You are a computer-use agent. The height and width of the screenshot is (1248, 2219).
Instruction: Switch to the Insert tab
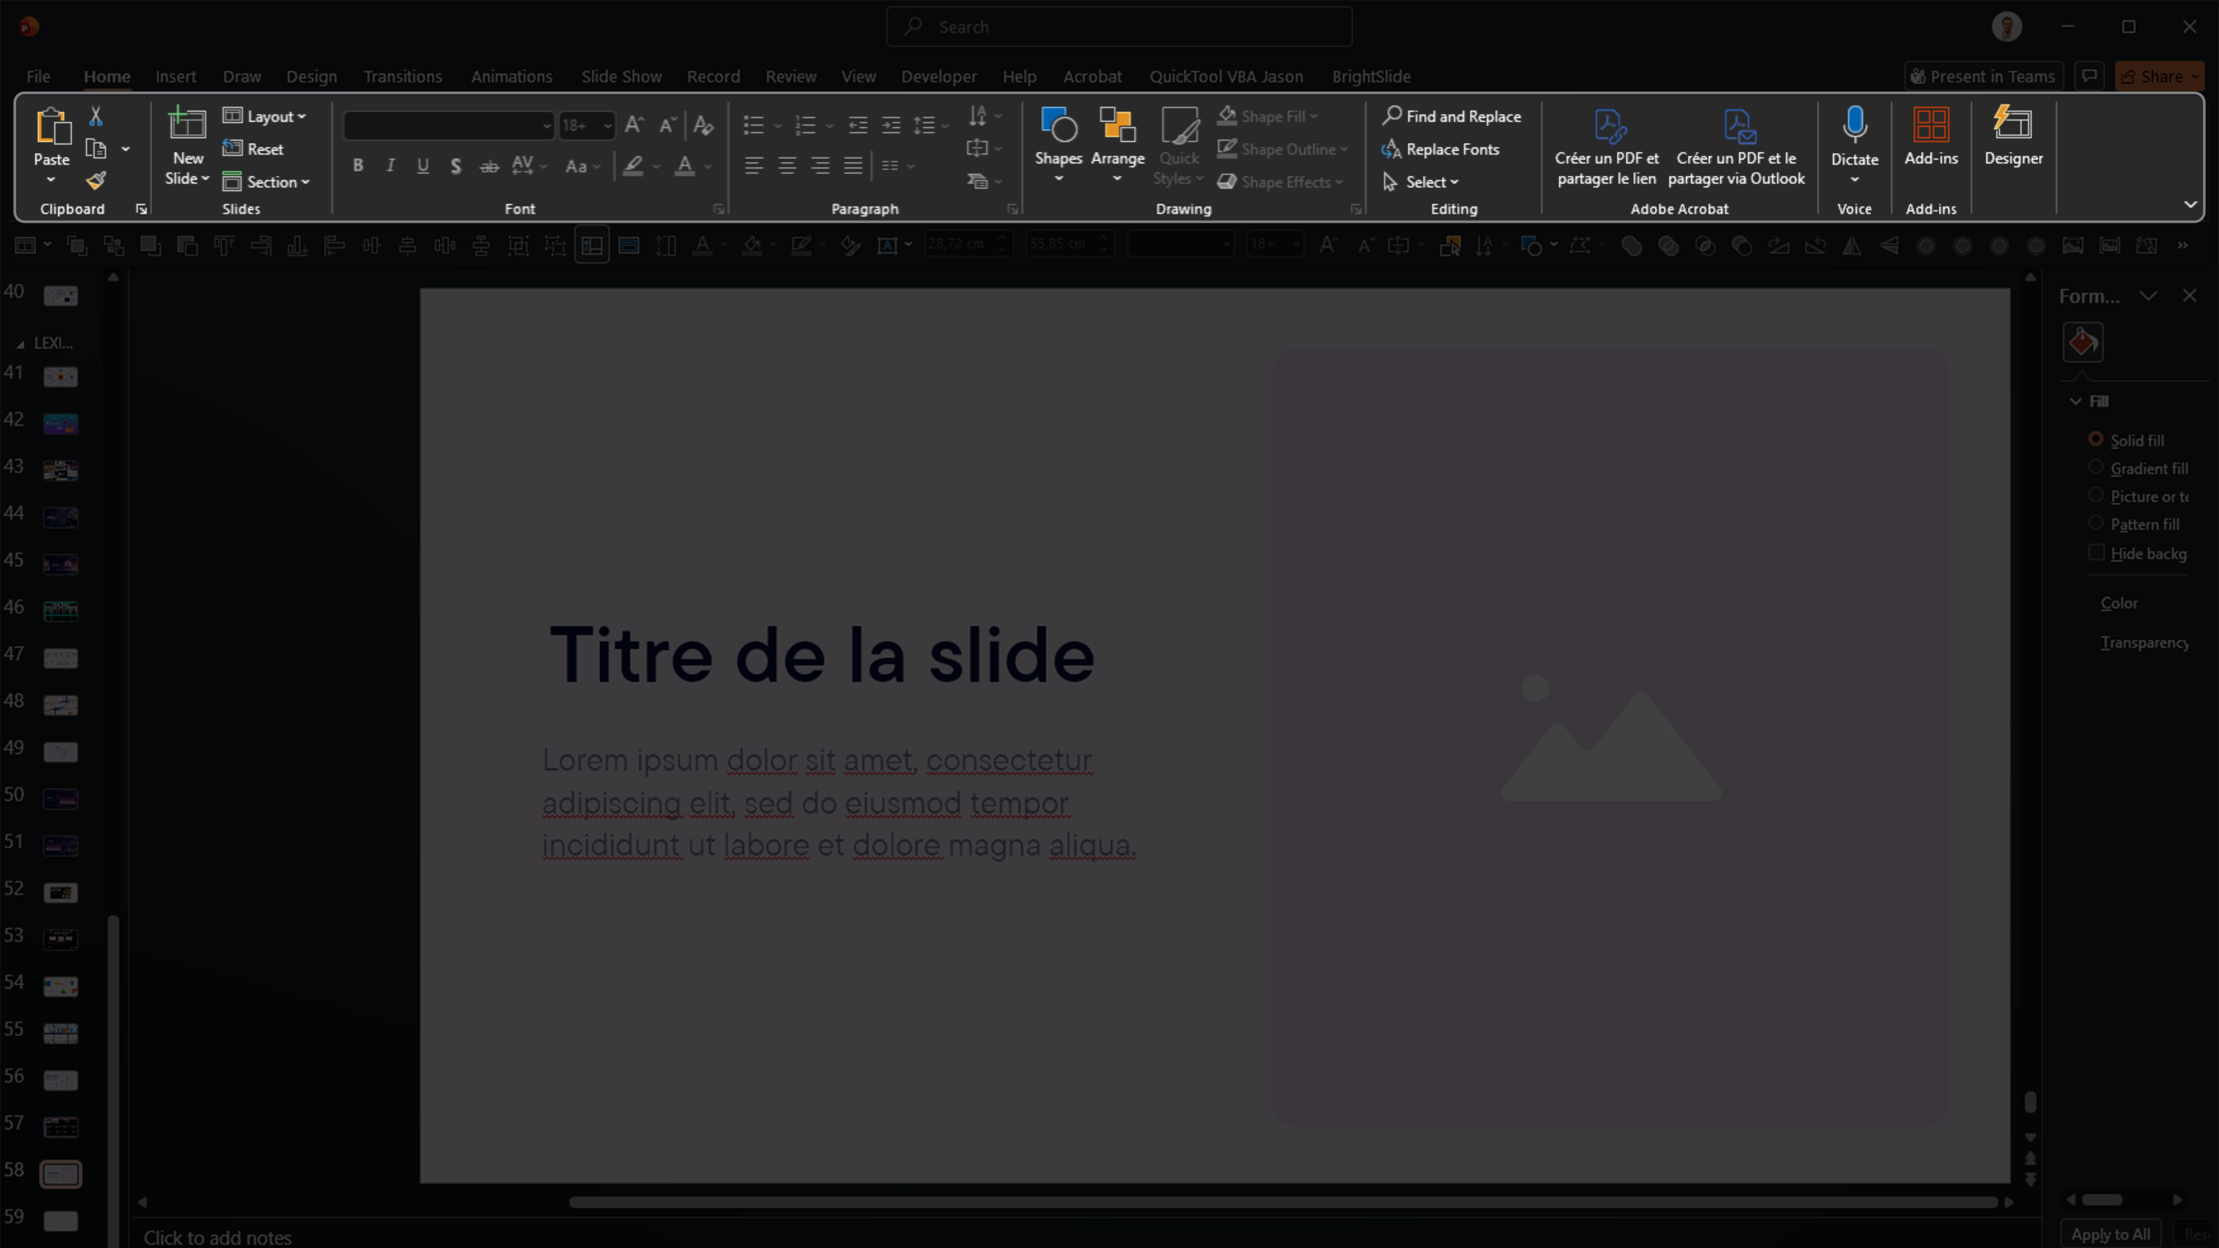coord(176,77)
